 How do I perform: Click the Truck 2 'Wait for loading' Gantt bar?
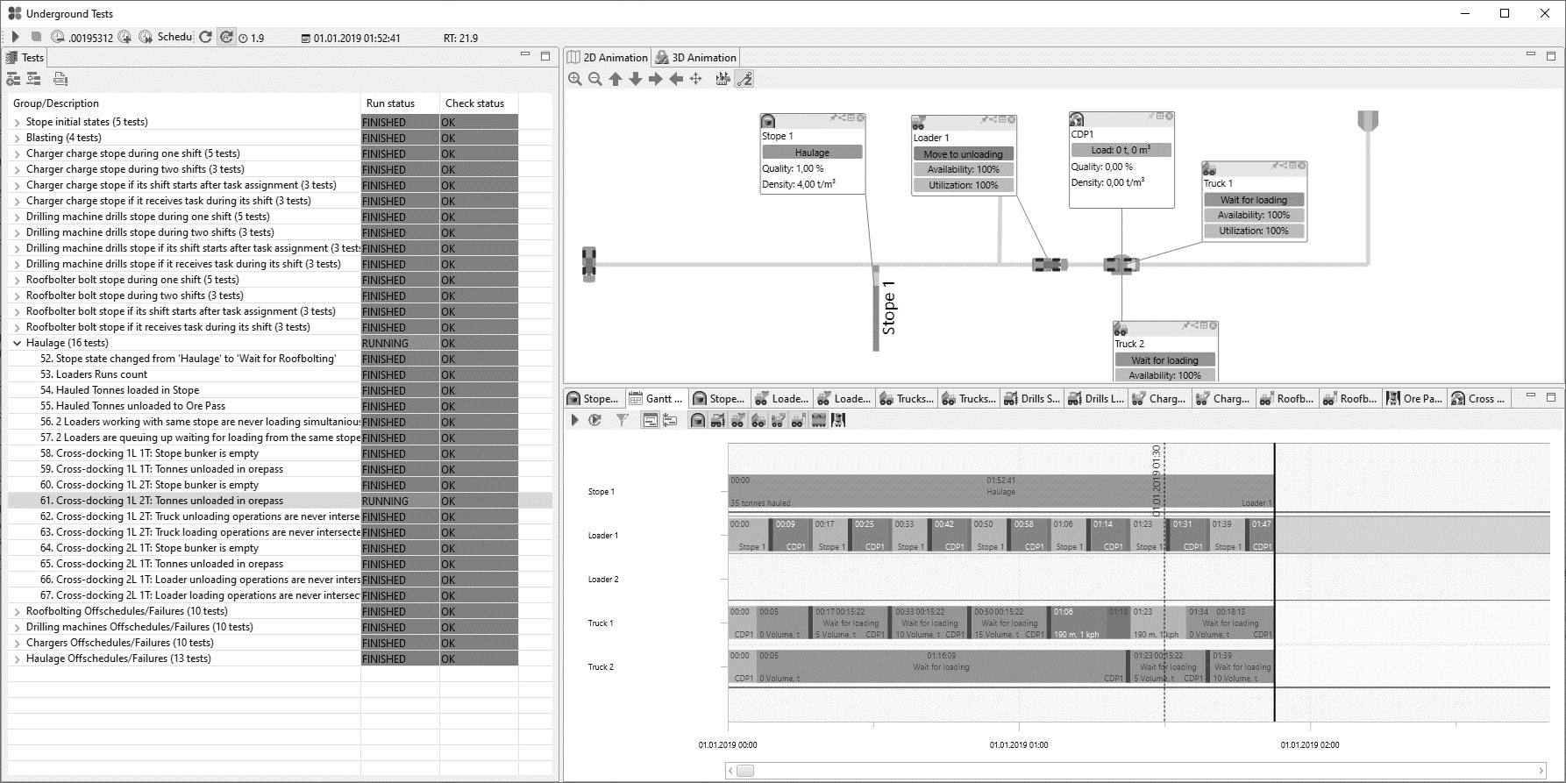(x=940, y=667)
